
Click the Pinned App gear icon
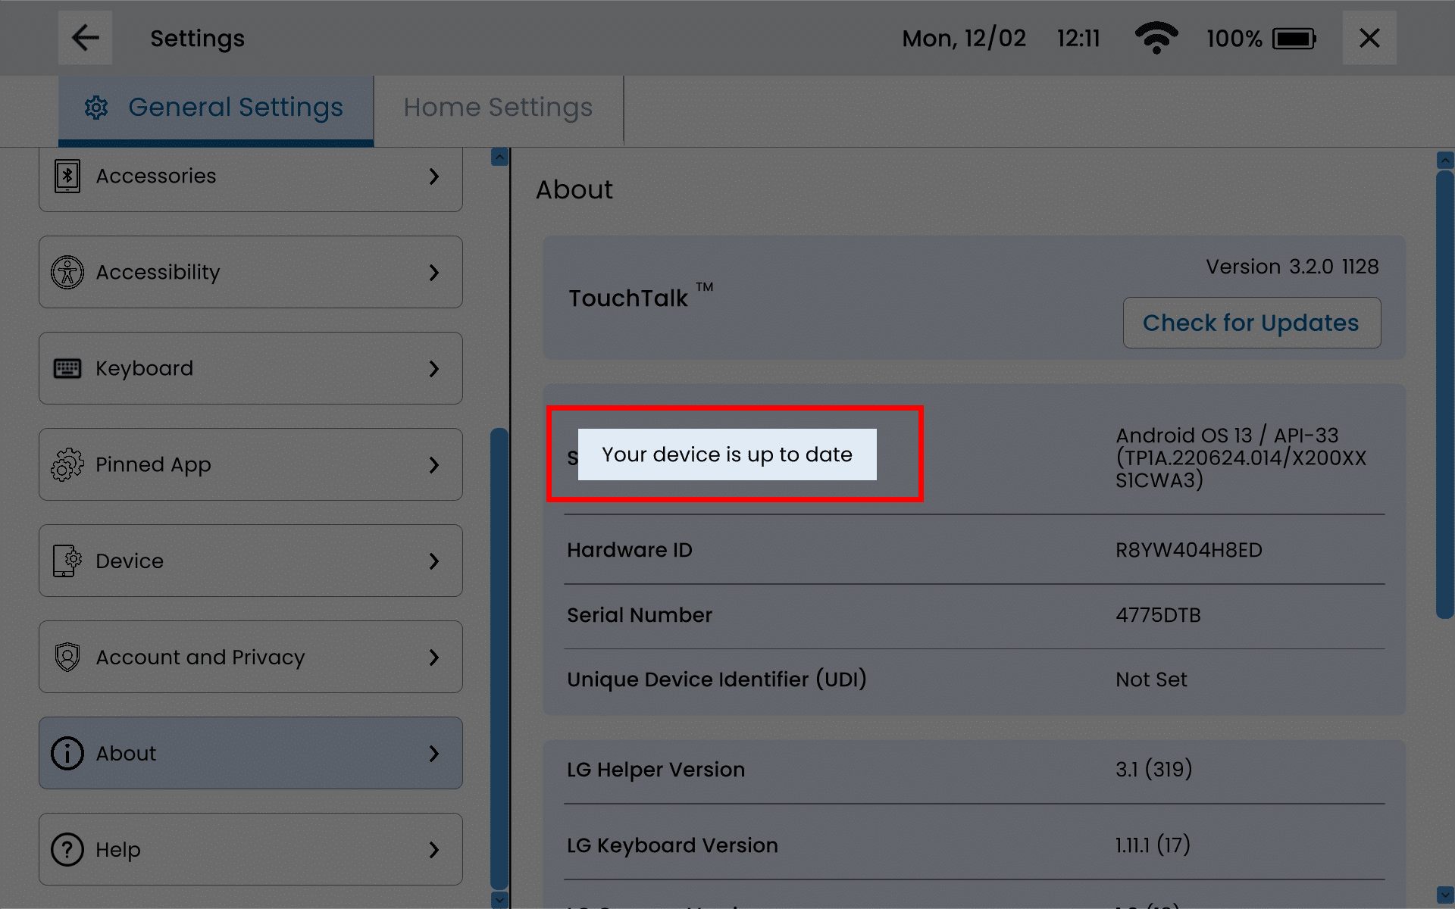pos(67,464)
